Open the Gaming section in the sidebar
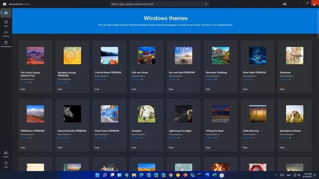 click(x=6, y=34)
